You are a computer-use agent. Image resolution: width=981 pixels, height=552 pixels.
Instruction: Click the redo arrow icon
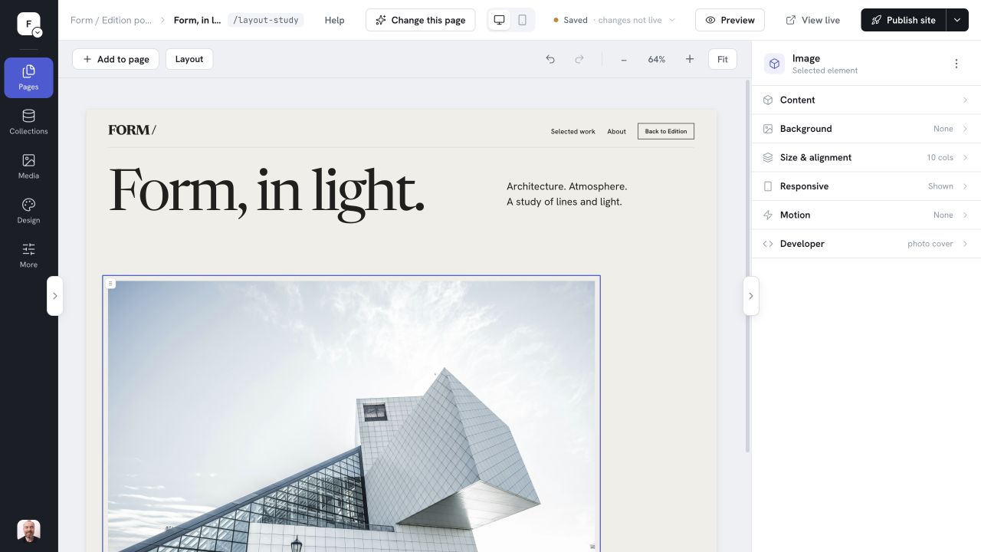(x=579, y=59)
